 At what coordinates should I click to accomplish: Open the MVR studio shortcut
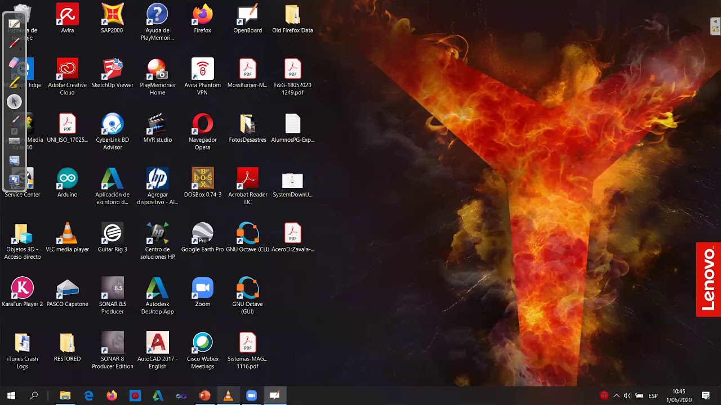(x=157, y=128)
